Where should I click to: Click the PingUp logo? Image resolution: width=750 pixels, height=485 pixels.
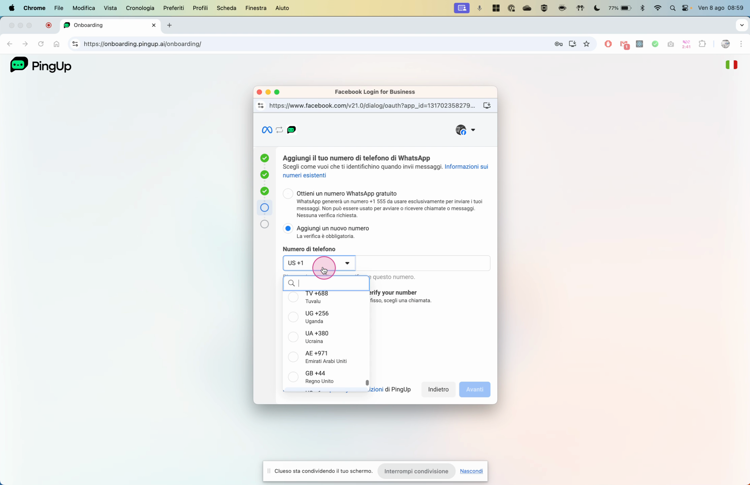tap(41, 65)
